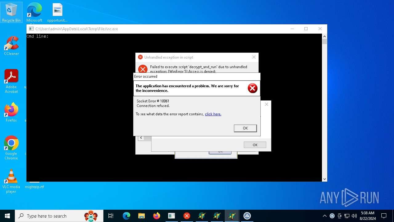Select the second lightning-bolt app taskbar icon
This screenshot has height=222, width=394.
point(217,216)
